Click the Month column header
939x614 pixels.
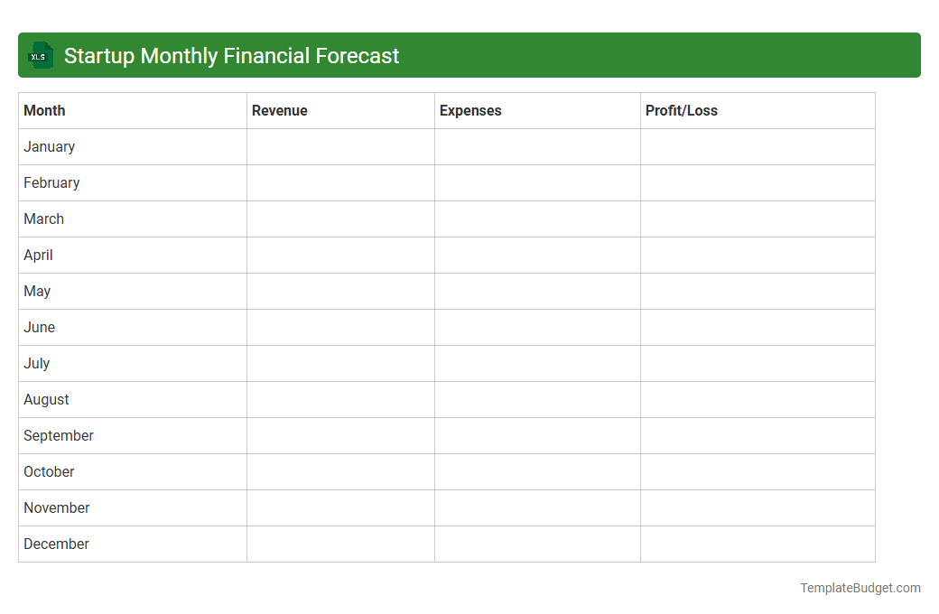click(44, 110)
